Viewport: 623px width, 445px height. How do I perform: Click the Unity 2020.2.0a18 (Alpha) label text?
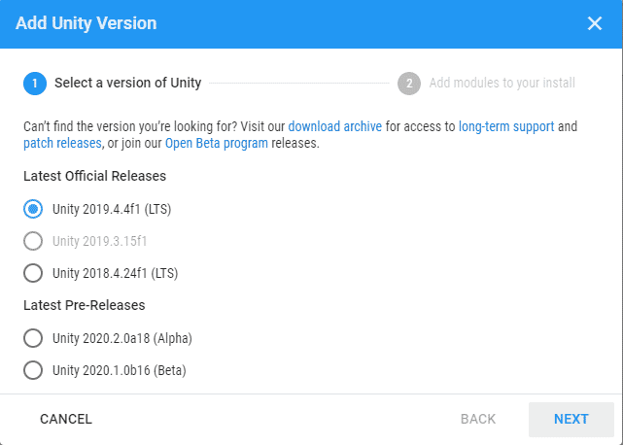(122, 338)
